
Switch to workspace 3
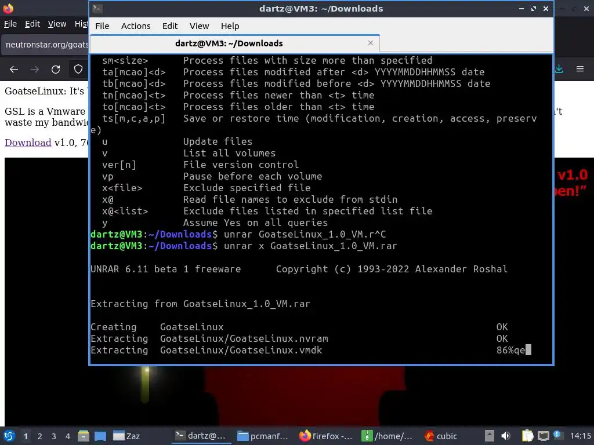54,436
